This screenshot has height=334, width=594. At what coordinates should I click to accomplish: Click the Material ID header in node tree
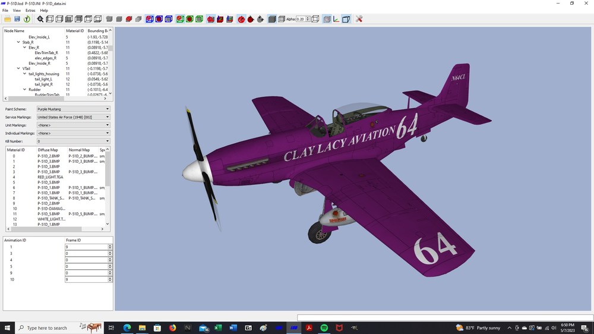click(x=75, y=31)
